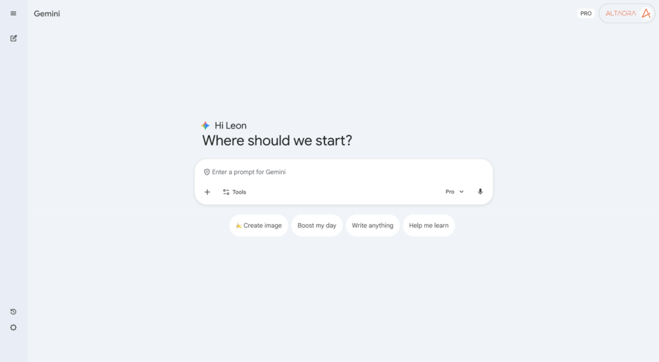
Task: Open the activity history clock icon
Action: pyautogui.click(x=14, y=312)
